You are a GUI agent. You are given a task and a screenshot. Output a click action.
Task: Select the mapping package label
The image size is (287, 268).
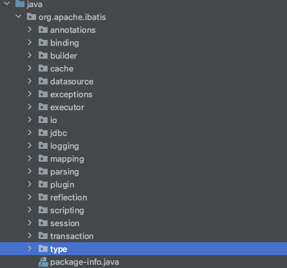(x=67, y=159)
